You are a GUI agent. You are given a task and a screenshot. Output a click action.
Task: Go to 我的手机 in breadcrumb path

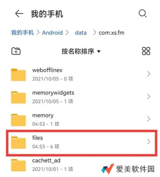click(x=22, y=33)
